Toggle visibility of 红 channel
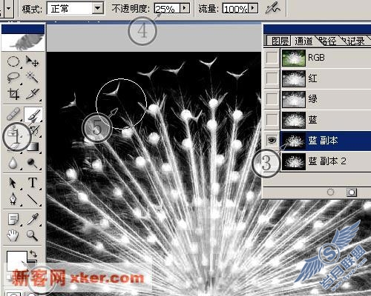The height and width of the screenshot is (296, 371). click(272, 78)
